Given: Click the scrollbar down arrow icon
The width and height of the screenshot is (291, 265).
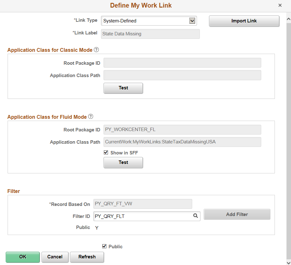Looking at the screenshot, I should [x=288, y=262].
